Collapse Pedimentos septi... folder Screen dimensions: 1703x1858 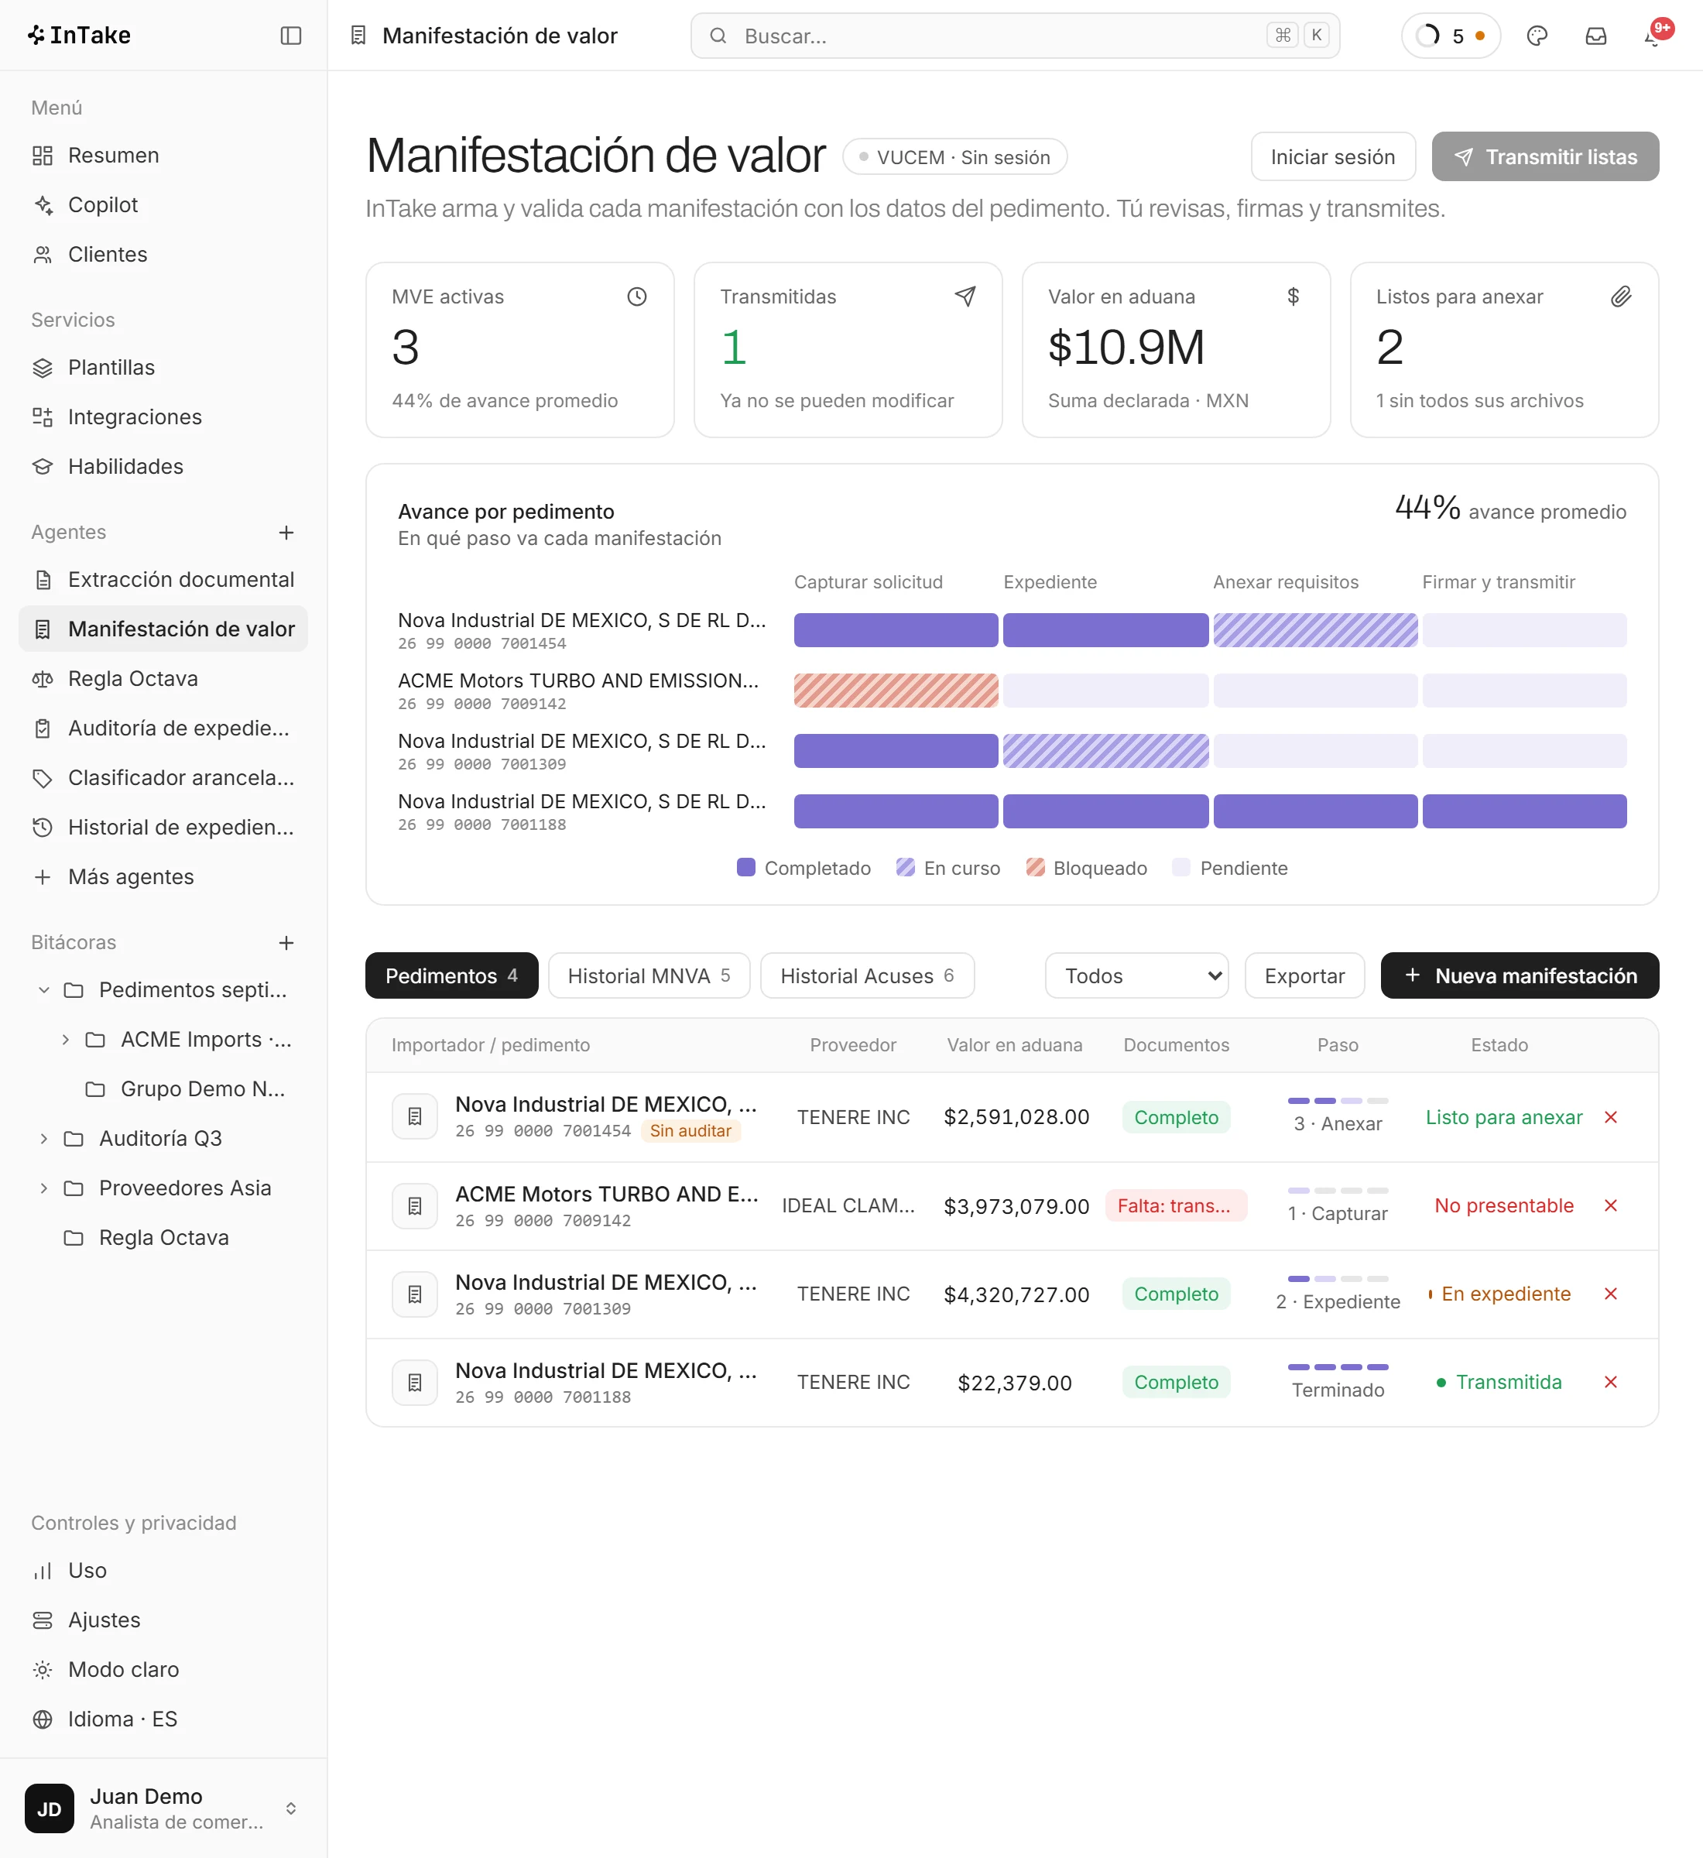pyautogui.click(x=43, y=990)
